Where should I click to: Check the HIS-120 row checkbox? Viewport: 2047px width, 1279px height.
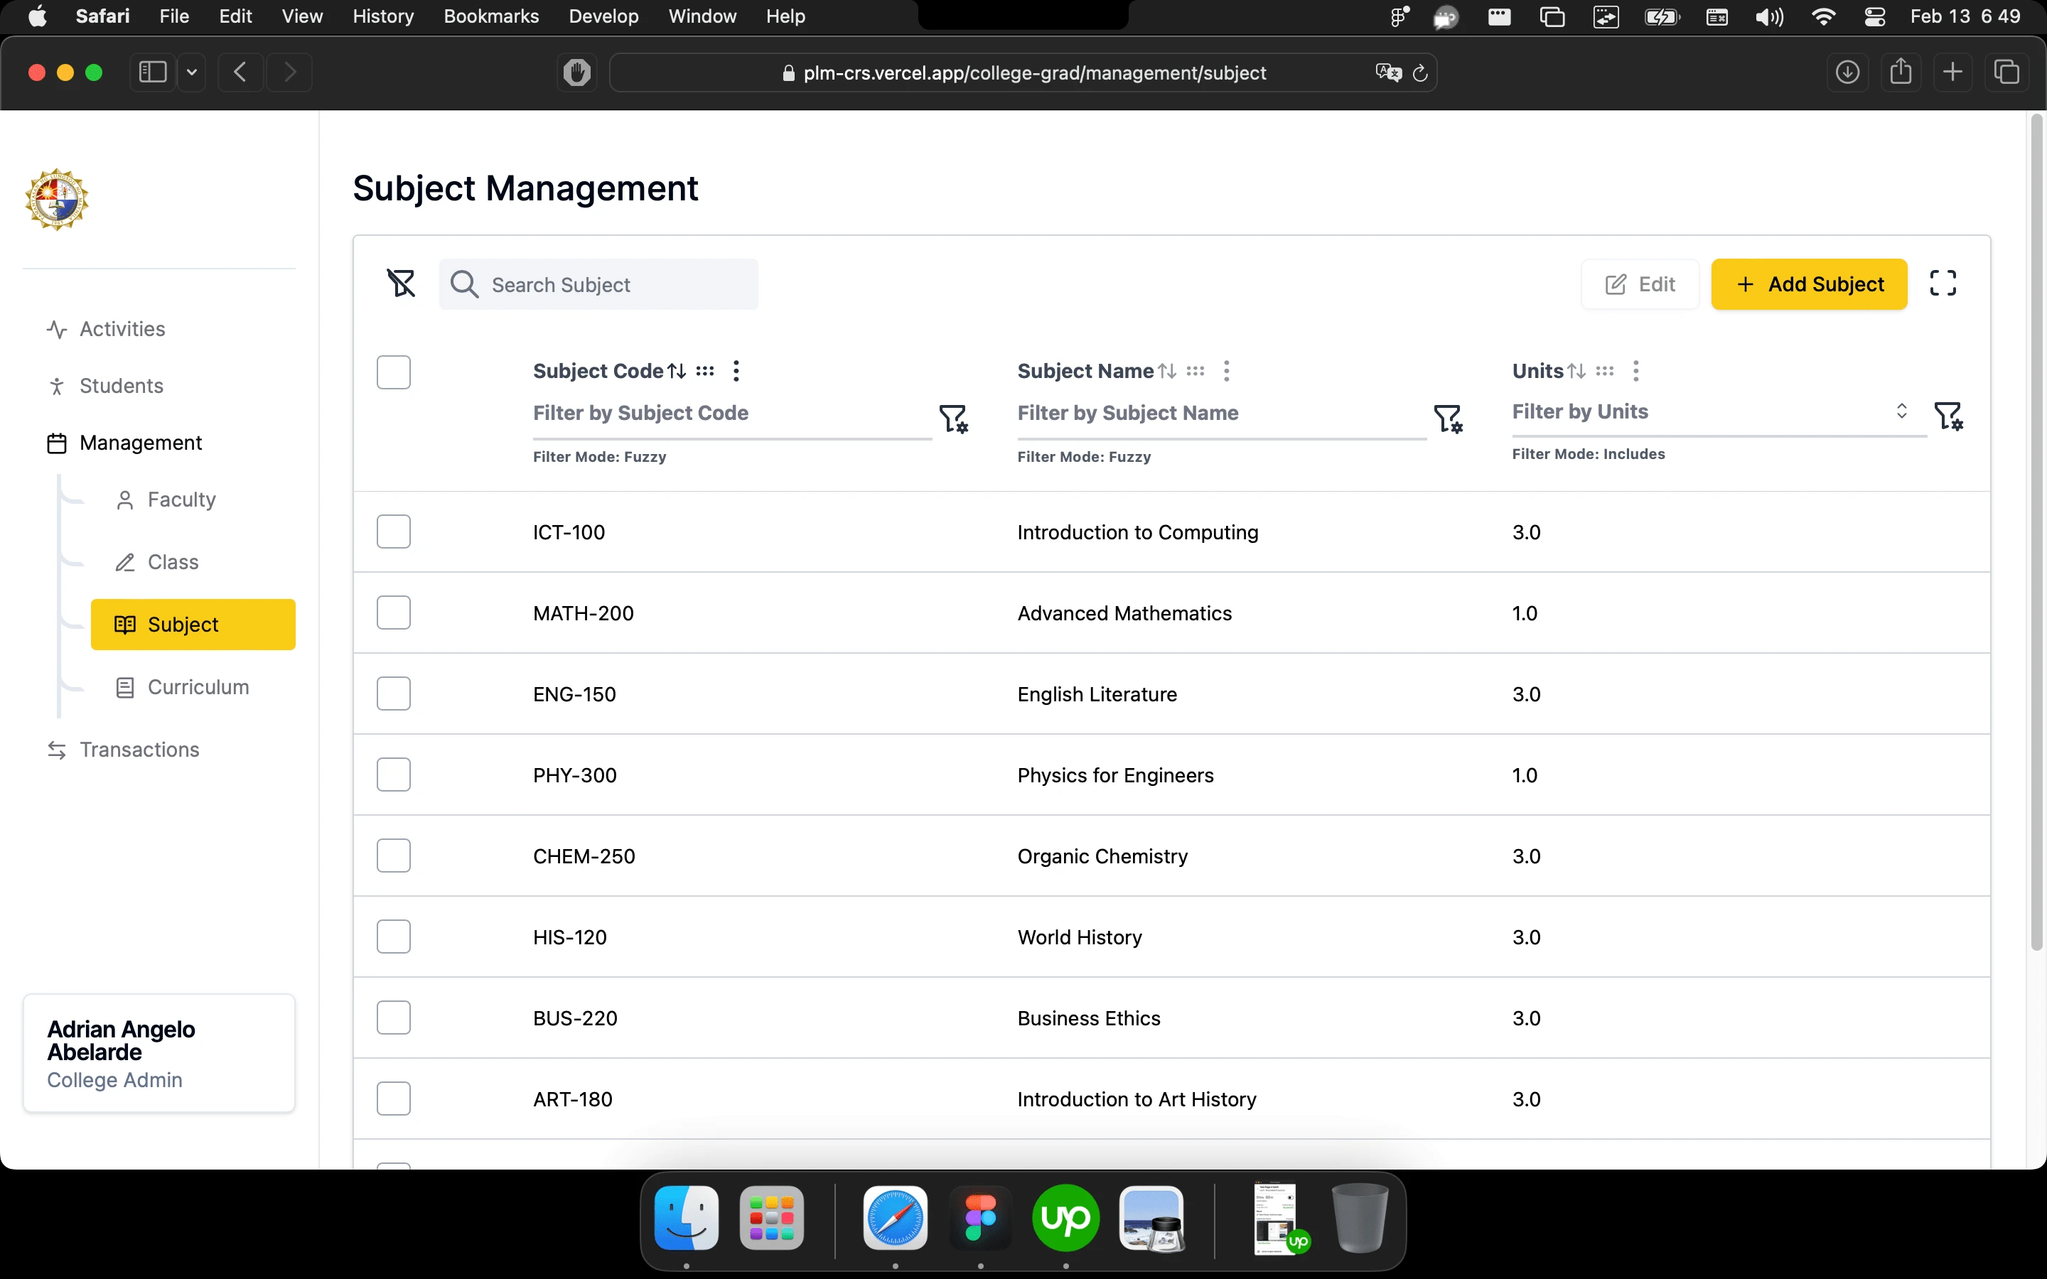tap(393, 937)
